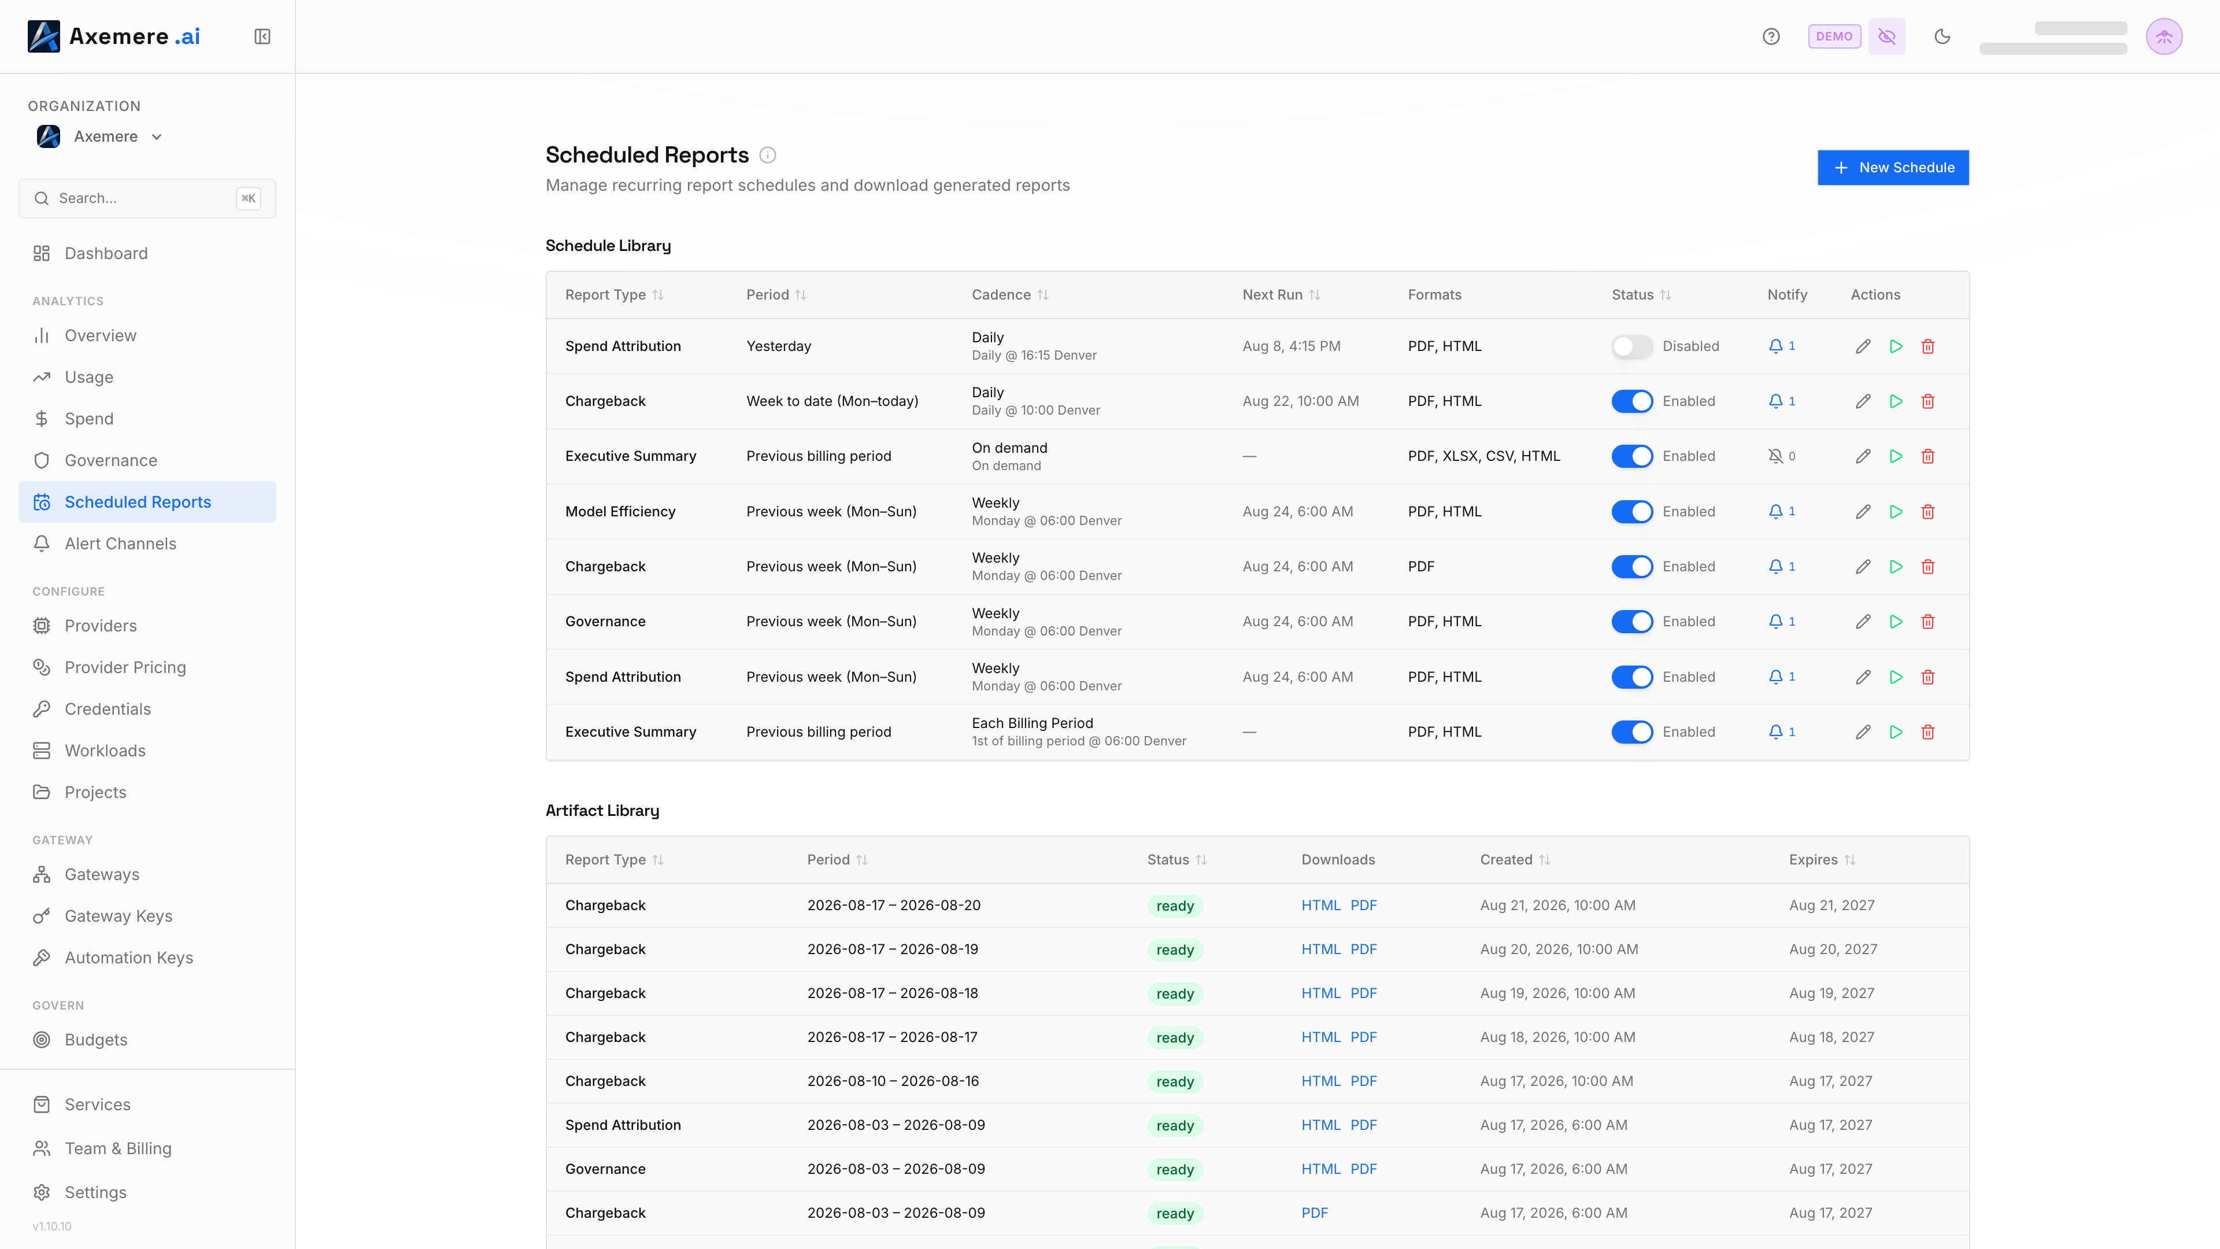Open Team & Billing

click(147, 1149)
